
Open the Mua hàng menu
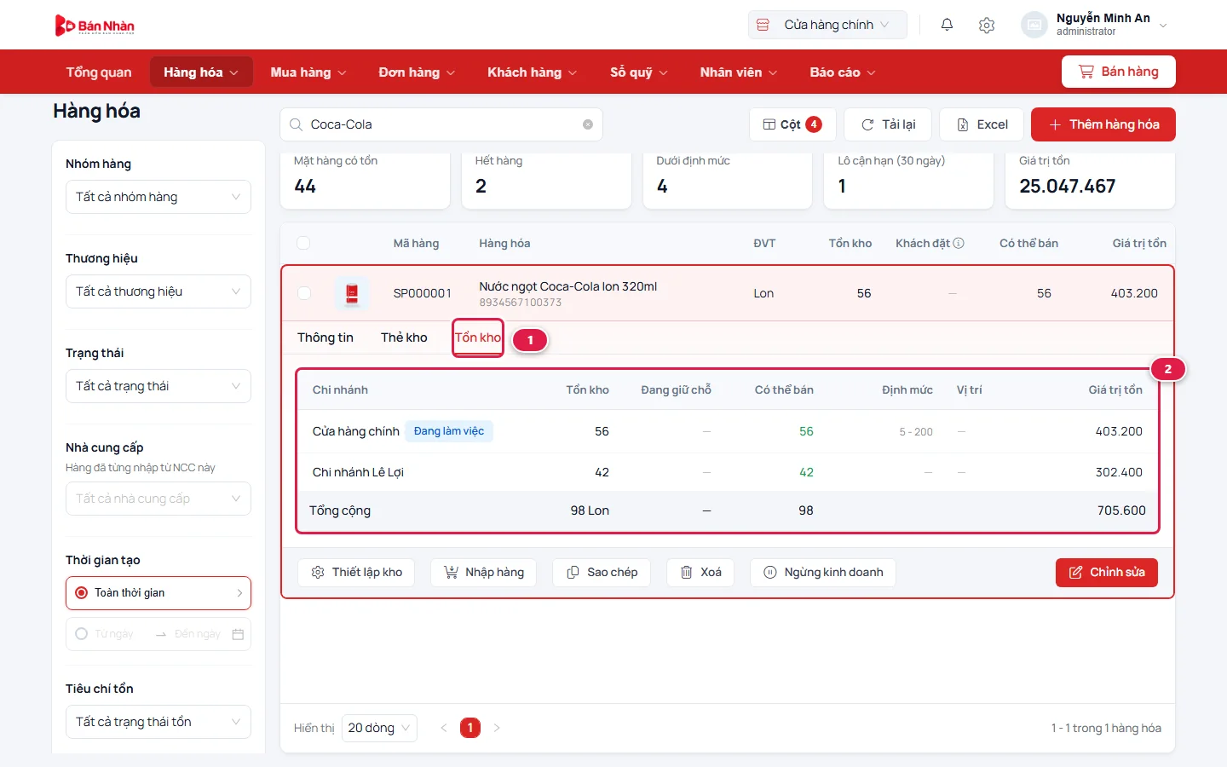pyautogui.click(x=308, y=72)
